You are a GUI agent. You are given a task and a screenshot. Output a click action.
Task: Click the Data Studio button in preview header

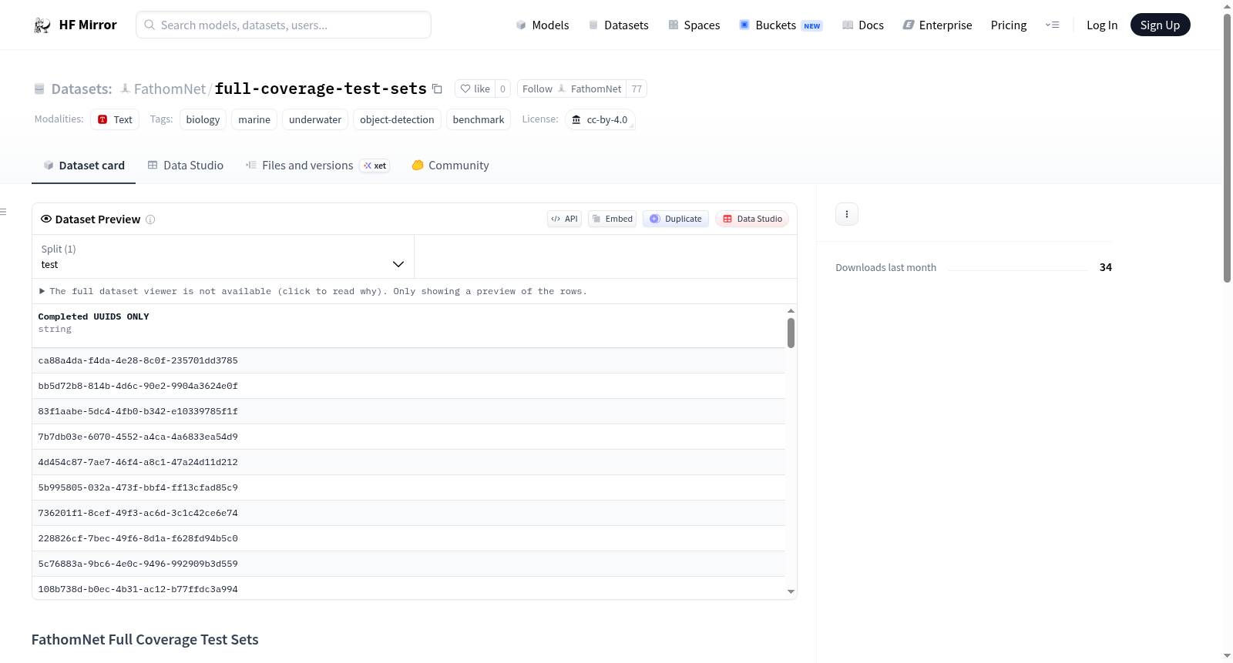tap(752, 219)
